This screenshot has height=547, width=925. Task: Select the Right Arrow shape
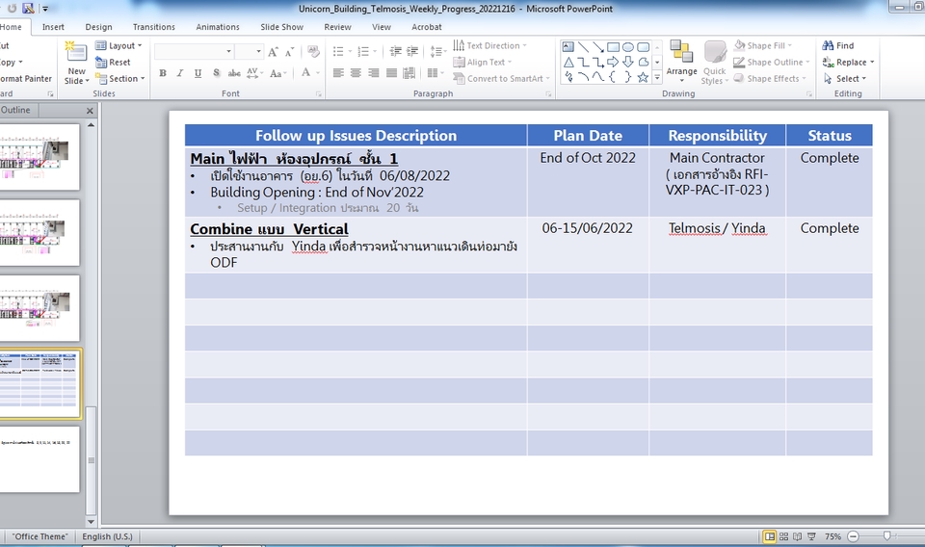[x=613, y=62]
